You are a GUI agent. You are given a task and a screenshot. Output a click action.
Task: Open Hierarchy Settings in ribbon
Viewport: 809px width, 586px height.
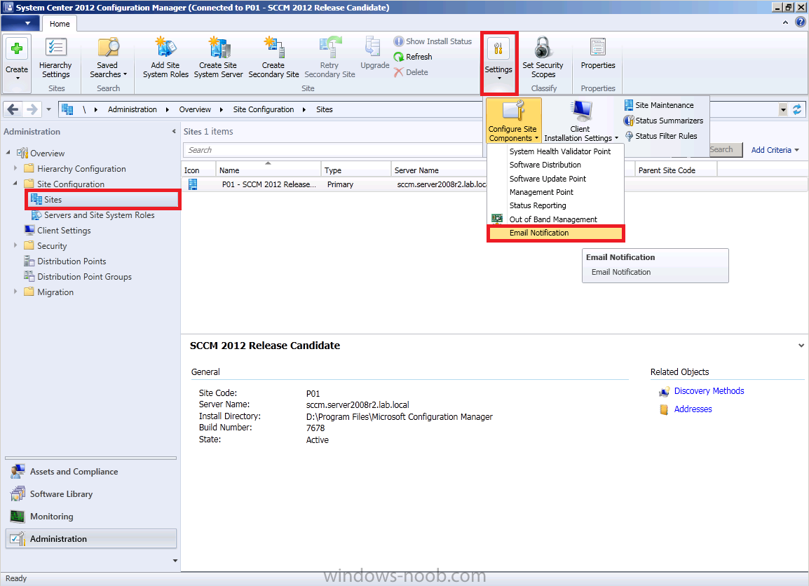pos(55,57)
